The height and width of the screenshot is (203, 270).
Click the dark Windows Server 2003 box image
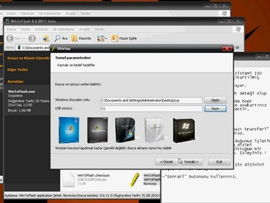point(98,130)
